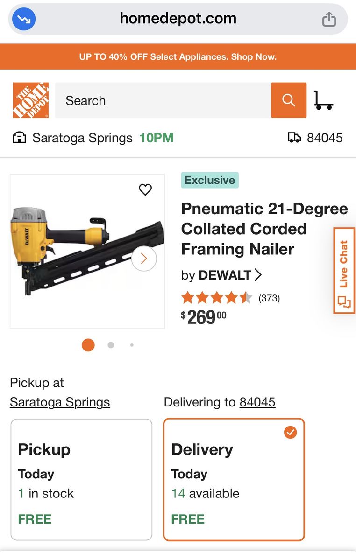Jump to second image carousel dot

(111, 345)
